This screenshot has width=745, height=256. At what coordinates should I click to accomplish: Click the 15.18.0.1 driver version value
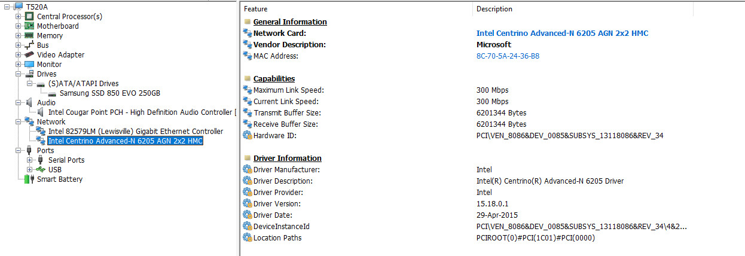492,204
